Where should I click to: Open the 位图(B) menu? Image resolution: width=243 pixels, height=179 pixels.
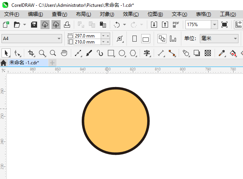[155, 14]
